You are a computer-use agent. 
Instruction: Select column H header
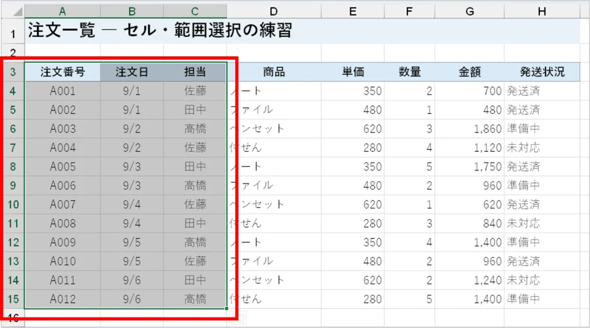pyautogui.click(x=542, y=12)
